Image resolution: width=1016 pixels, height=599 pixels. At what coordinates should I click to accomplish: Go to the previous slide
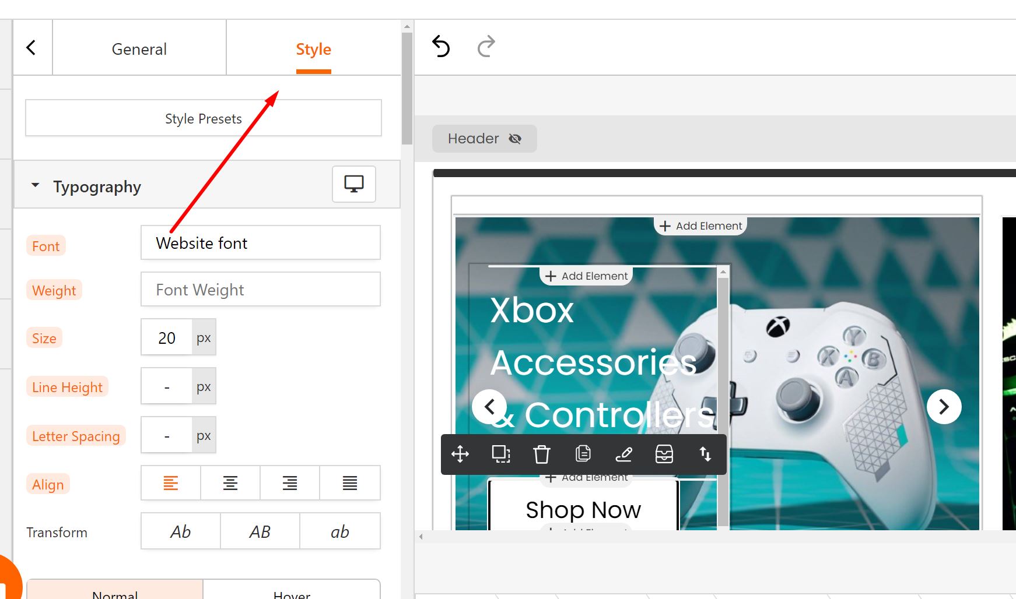(489, 407)
